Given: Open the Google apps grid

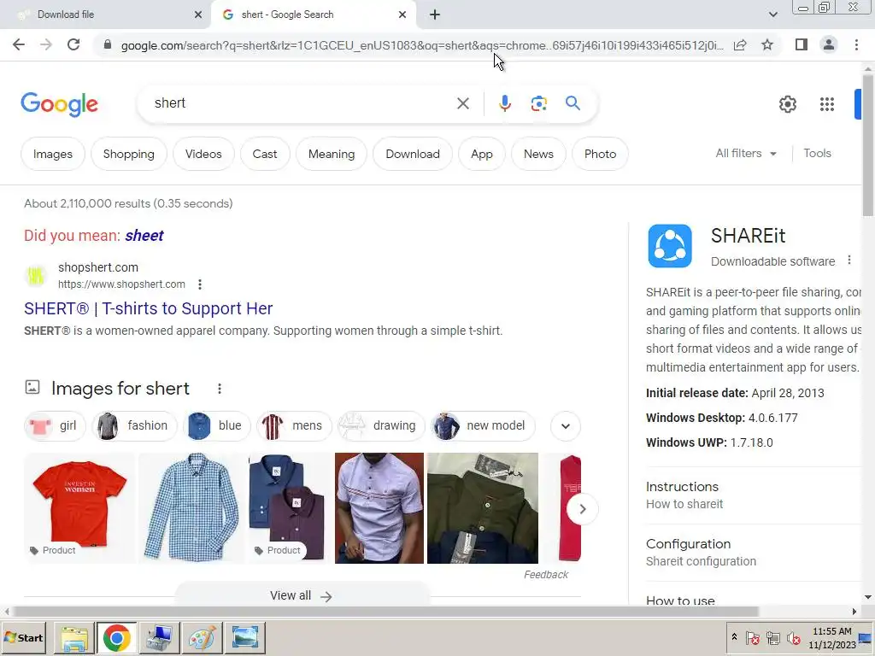Looking at the screenshot, I should coord(827,103).
